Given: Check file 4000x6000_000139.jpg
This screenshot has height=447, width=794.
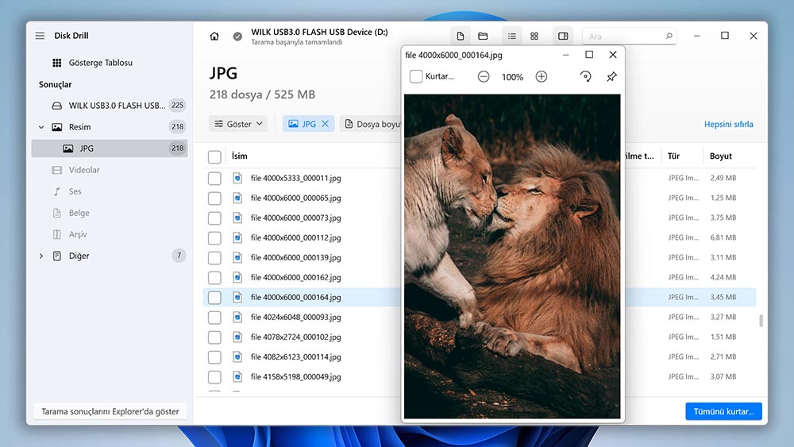Looking at the screenshot, I should (214, 257).
